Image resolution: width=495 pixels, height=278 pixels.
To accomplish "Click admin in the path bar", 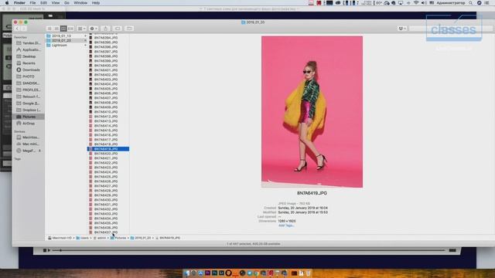I will coord(100,238).
